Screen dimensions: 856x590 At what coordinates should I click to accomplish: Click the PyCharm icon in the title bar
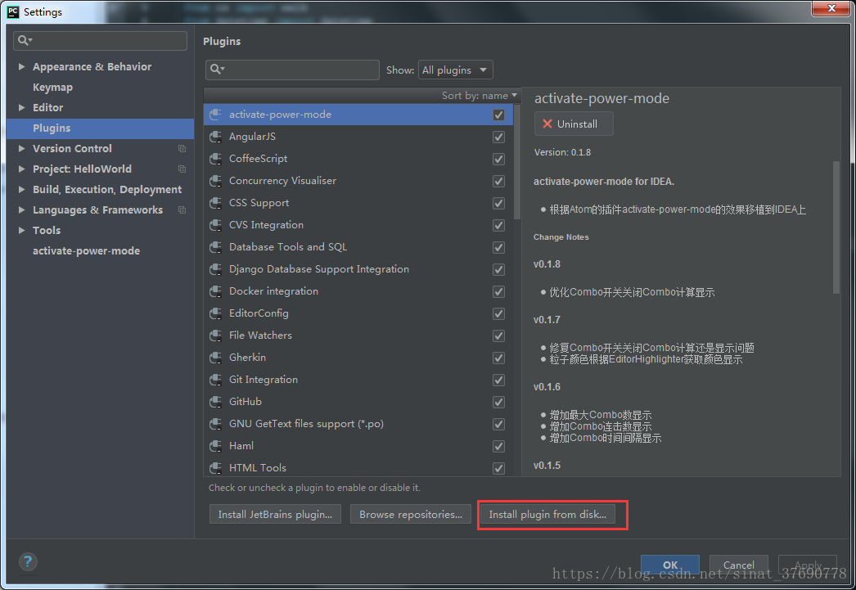[x=13, y=12]
